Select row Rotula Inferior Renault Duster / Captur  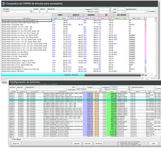coord(73,63)
